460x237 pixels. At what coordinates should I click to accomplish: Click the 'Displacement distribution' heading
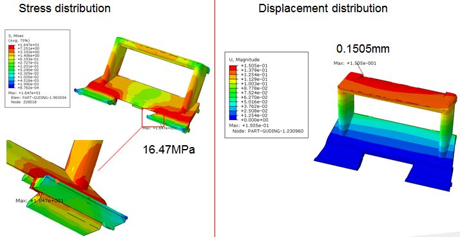coord(323,8)
